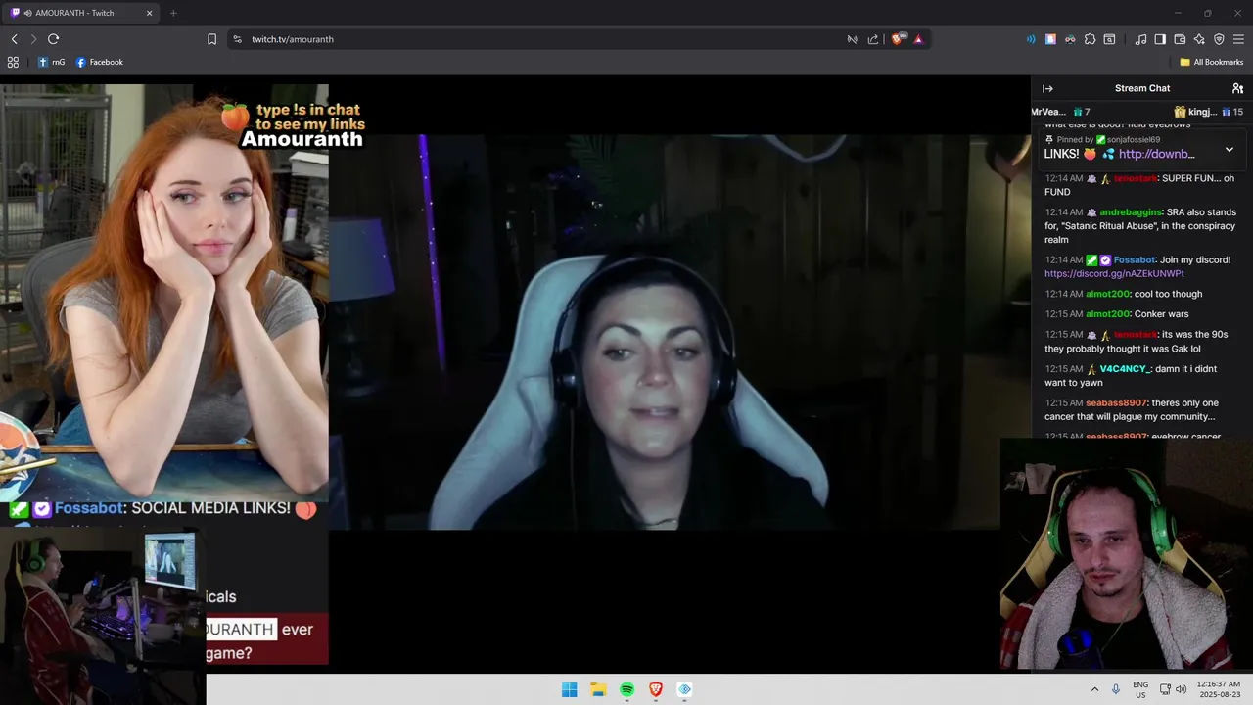Toggle the browser sidebar panel
Image resolution: width=1253 pixels, height=705 pixels.
pyautogui.click(x=1160, y=39)
